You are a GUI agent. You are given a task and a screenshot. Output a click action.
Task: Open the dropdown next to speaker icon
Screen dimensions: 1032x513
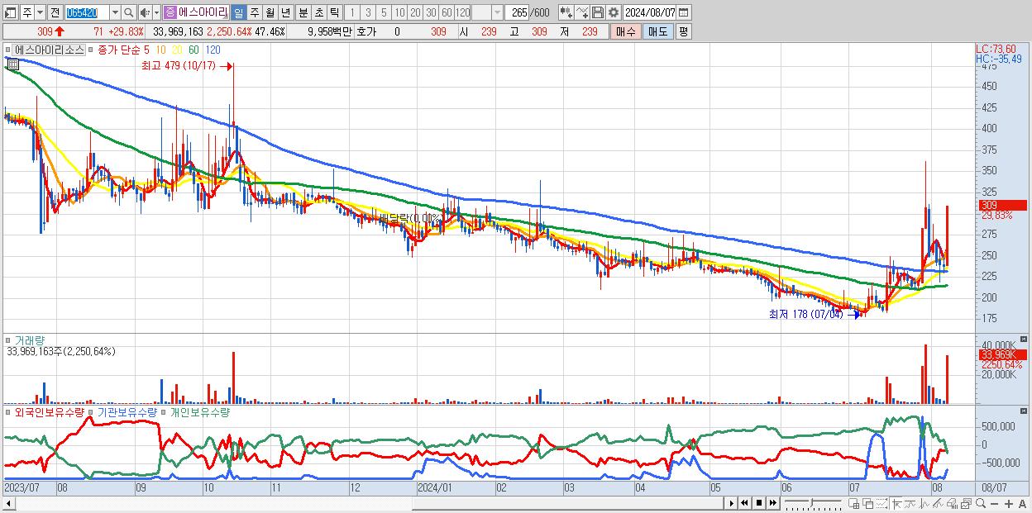156,12
